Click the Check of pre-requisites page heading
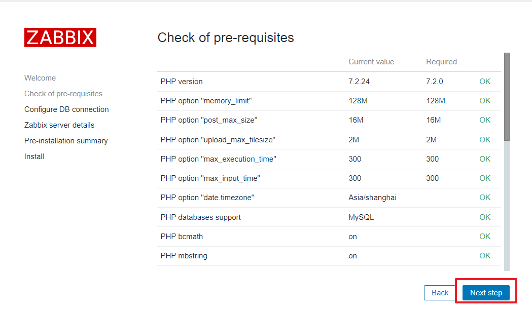Image resolution: width=532 pixels, height=309 pixels. tap(226, 37)
